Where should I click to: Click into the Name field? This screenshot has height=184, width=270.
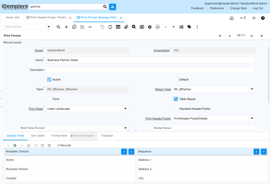pos(150,60)
